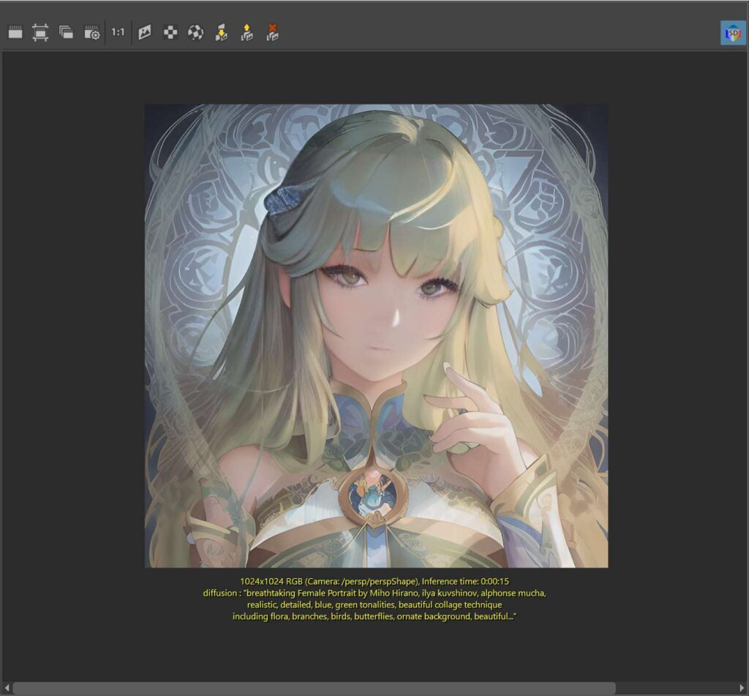The height and width of the screenshot is (696, 749).
Task: Click the yellow down-arrow image icon
Action: (221, 32)
